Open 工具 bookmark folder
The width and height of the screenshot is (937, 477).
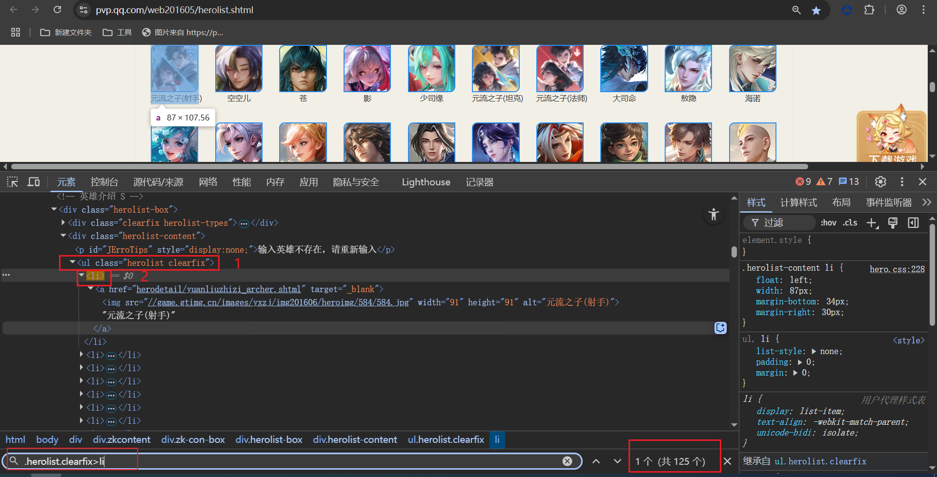pos(118,32)
